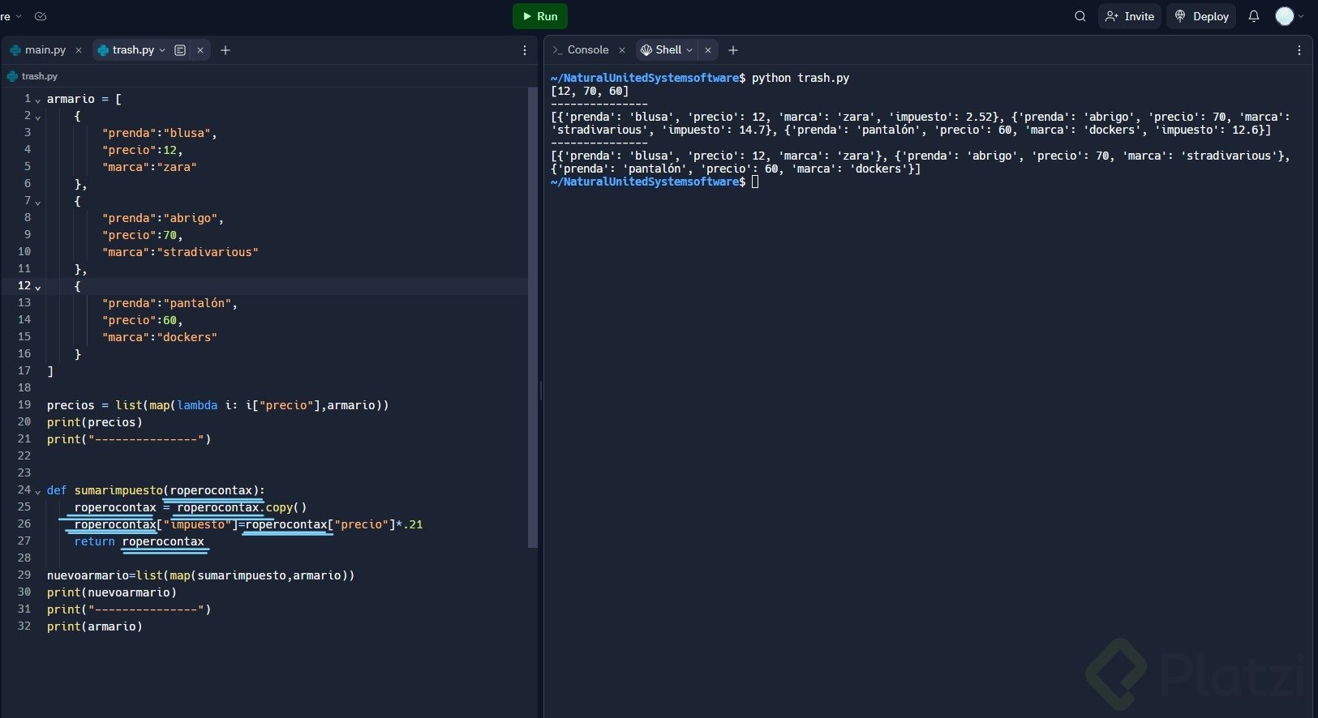1318x718 pixels.
Task: Click the "prenda":"blusa" code line
Action: [160, 133]
